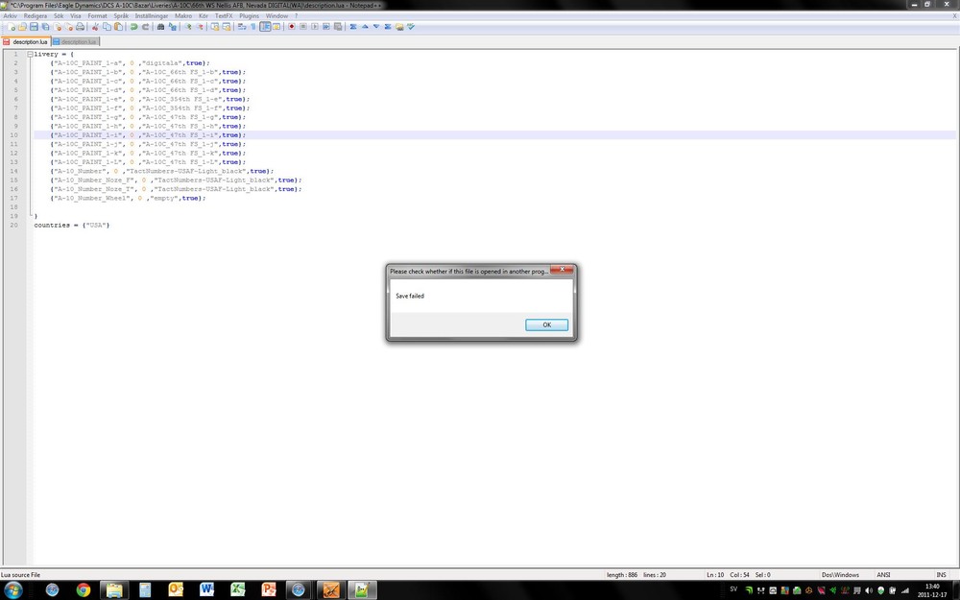Open the Redigera menu
Viewport: 960px width, 600px height.
click(36, 16)
